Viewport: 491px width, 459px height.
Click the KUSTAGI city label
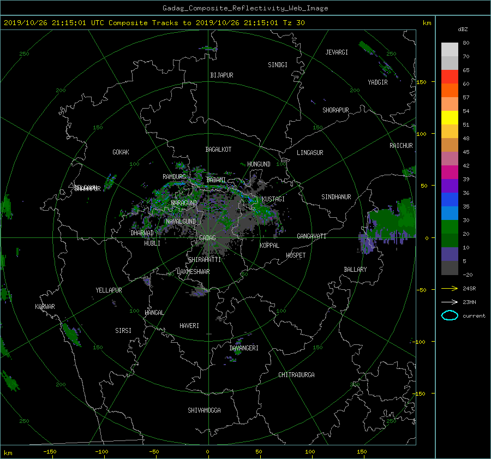coord(273,199)
